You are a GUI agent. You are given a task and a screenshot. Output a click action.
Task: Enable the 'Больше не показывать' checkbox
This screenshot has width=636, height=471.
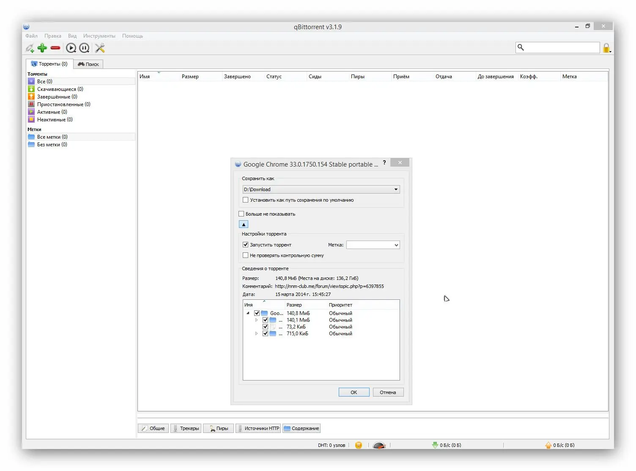[x=241, y=214]
